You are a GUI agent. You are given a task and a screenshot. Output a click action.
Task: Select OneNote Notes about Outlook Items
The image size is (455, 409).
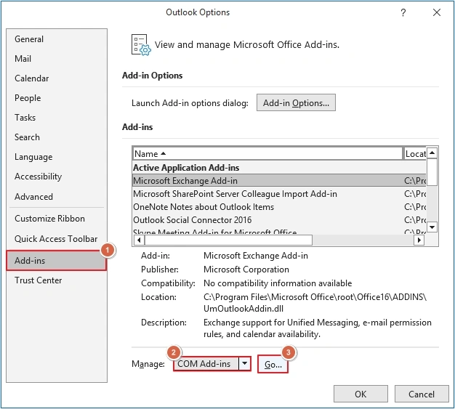(x=279, y=207)
